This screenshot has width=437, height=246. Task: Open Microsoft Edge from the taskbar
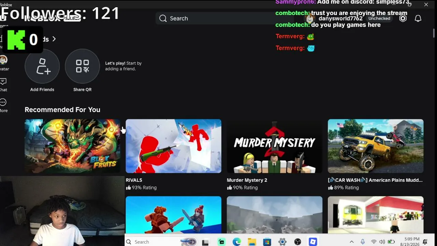pos(237,242)
